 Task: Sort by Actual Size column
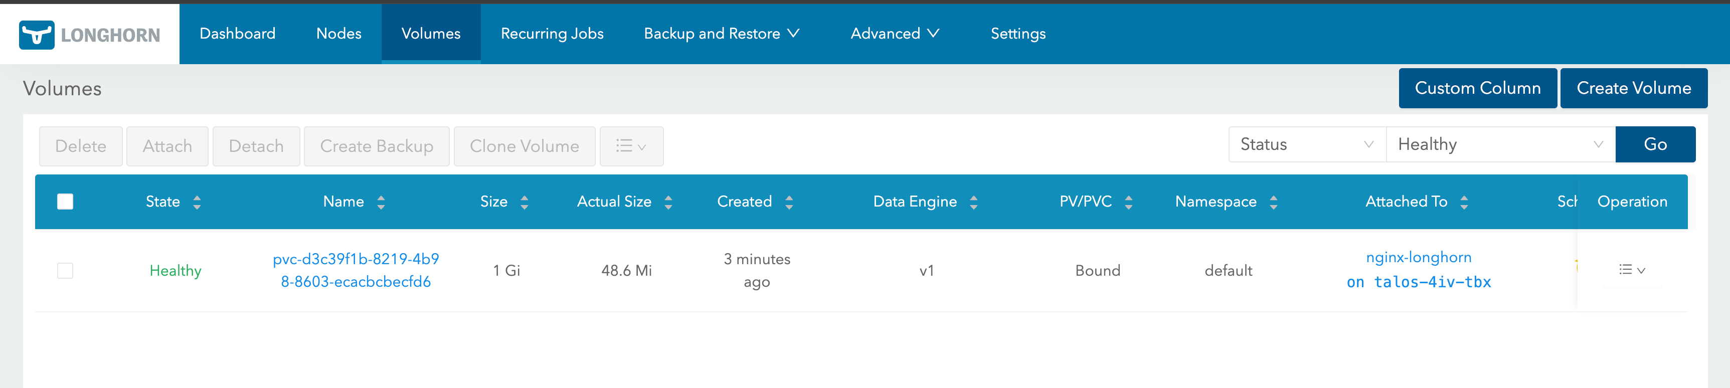click(x=668, y=202)
